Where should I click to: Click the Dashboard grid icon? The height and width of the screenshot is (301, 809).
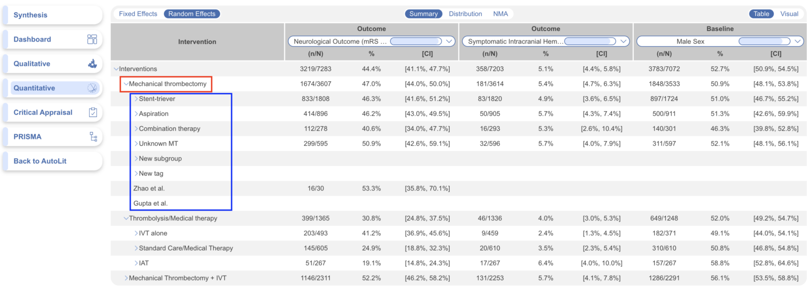tap(92, 39)
